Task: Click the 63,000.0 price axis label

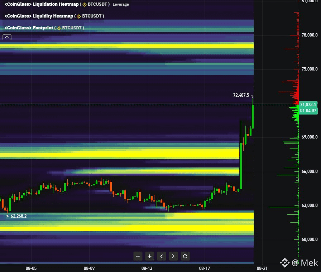Action: 310,205
